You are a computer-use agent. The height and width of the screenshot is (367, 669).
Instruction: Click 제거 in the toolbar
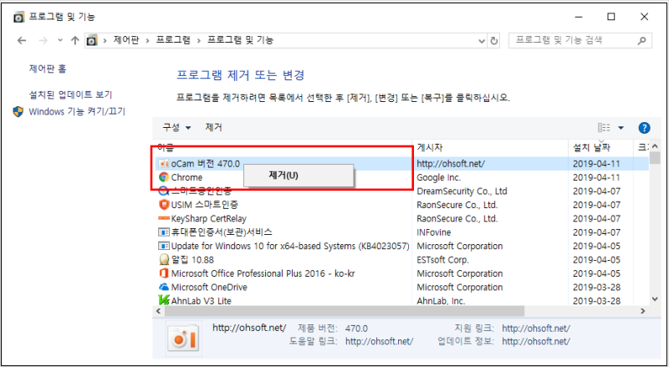[214, 128]
